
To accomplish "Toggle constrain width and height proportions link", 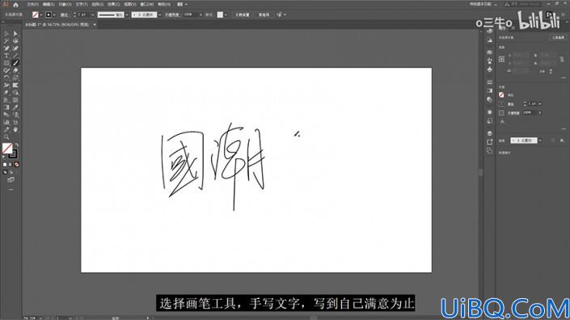I will pyautogui.click(x=562, y=59).
